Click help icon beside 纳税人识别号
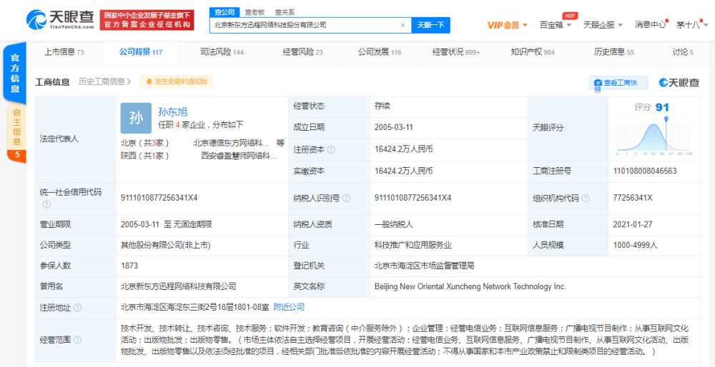The width and height of the screenshot is (715, 367). pyautogui.click(x=347, y=198)
